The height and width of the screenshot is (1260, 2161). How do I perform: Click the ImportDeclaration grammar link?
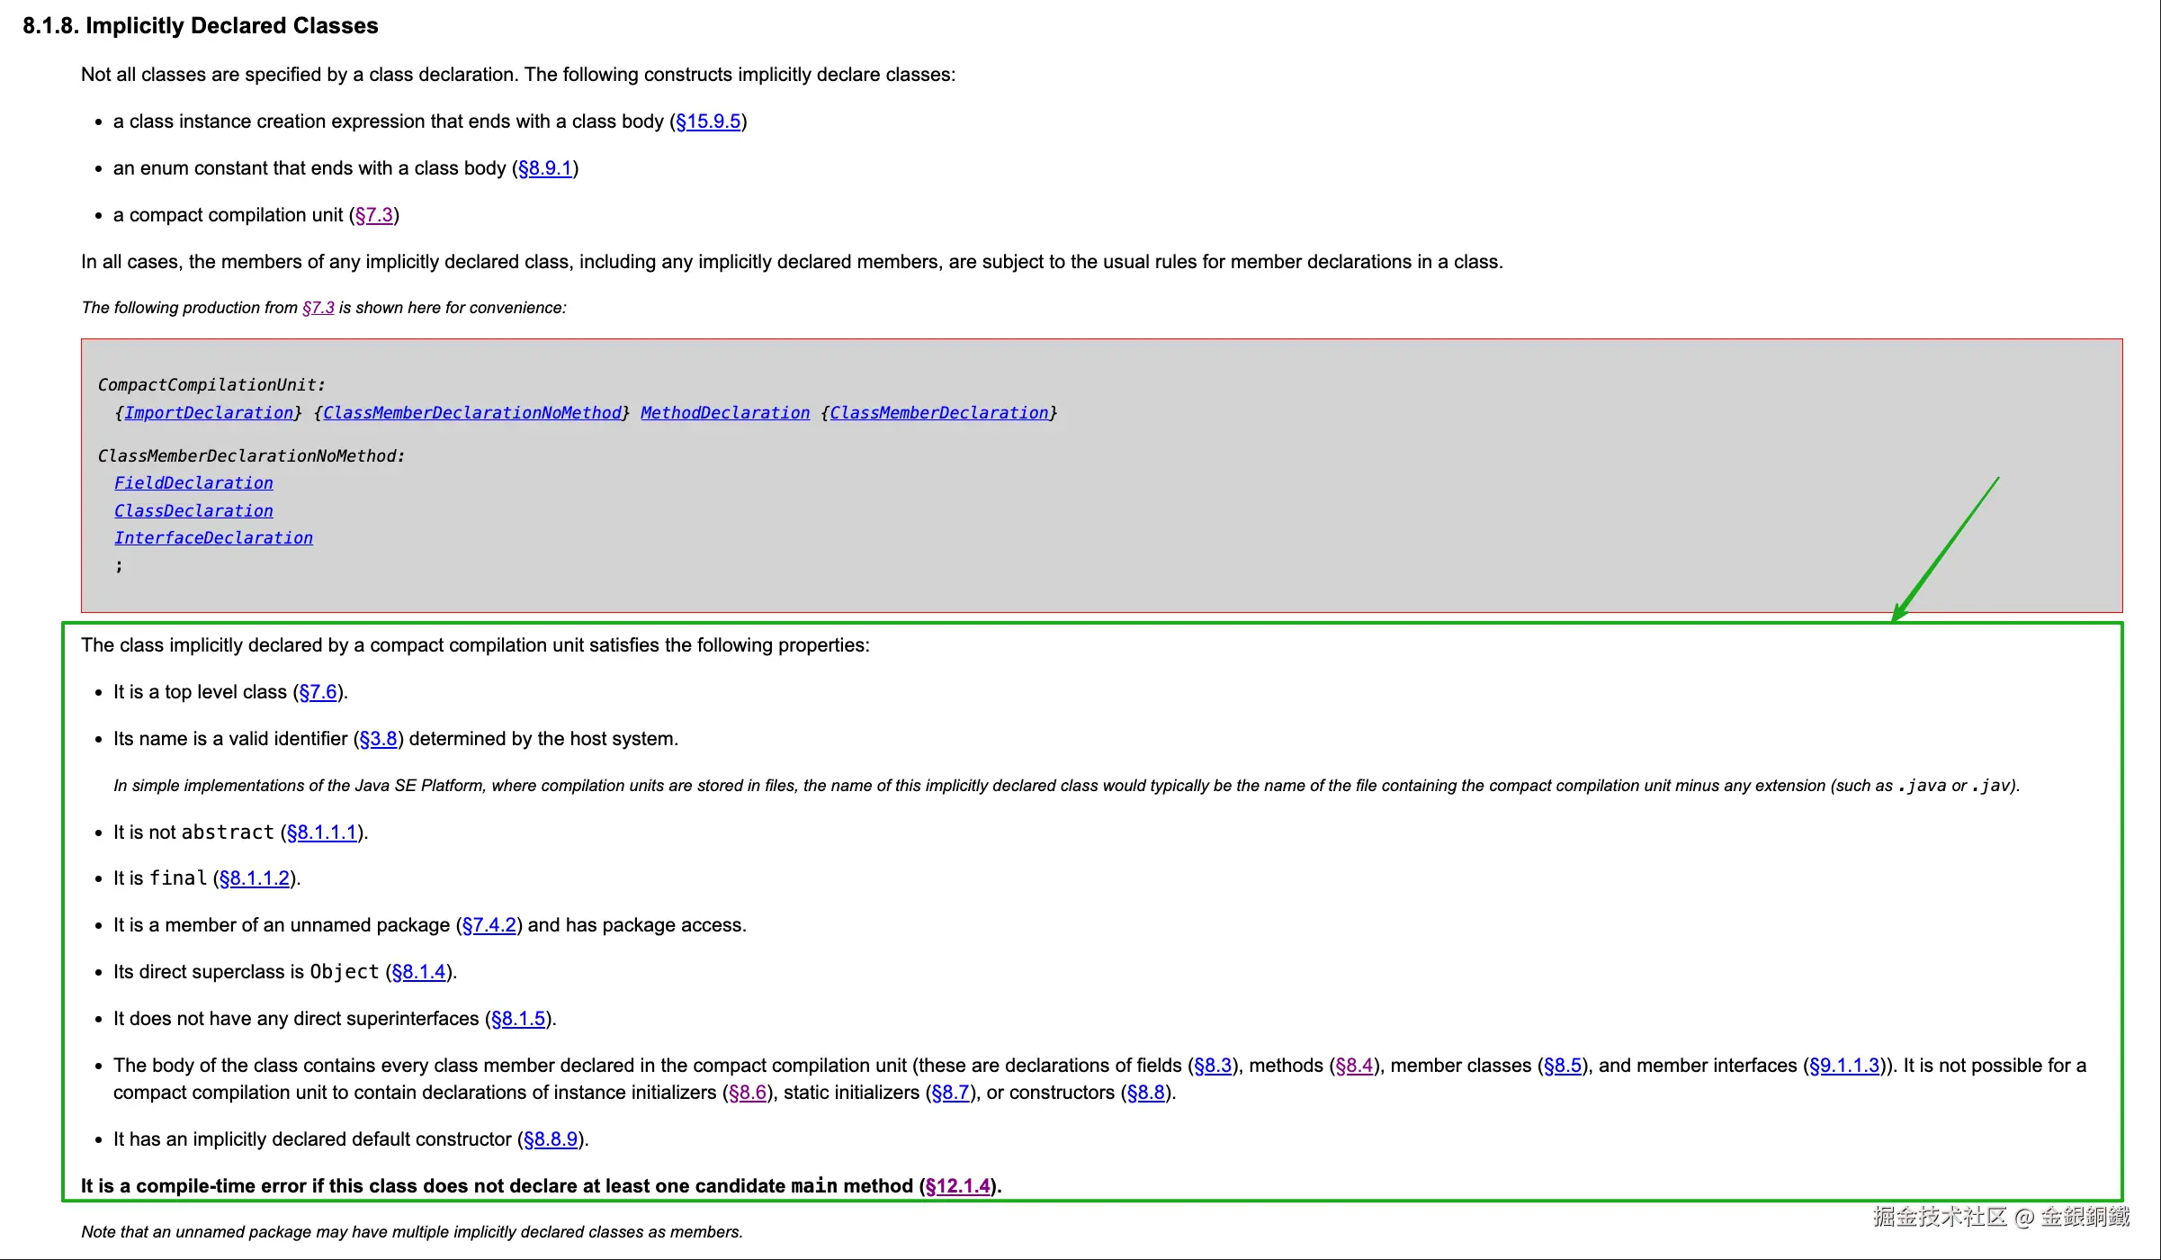point(209,412)
